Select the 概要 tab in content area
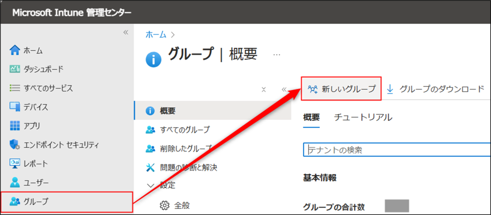The width and height of the screenshot is (491, 215). pos(311,117)
